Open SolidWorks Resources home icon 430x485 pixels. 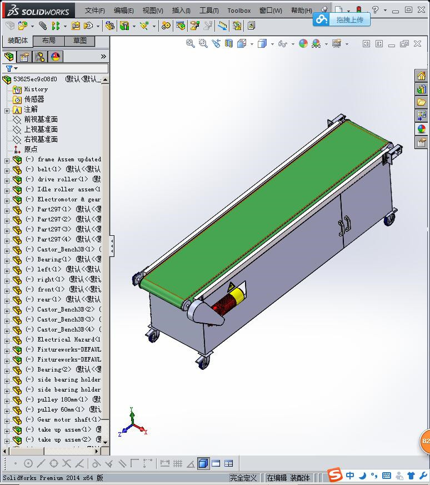click(421, 76)
